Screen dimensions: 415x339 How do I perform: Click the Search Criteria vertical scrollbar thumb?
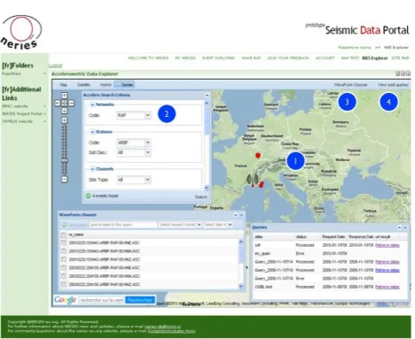(x=206, y=121)
